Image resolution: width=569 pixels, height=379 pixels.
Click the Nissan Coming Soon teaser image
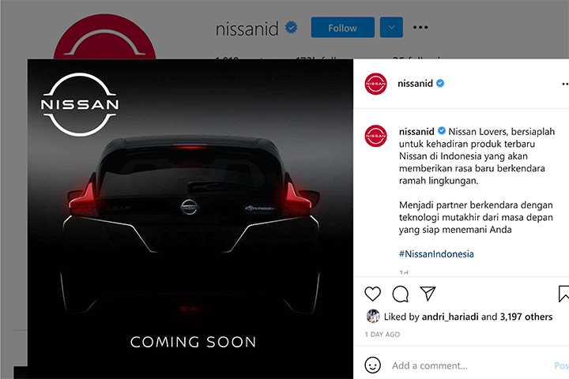[190, 219]
